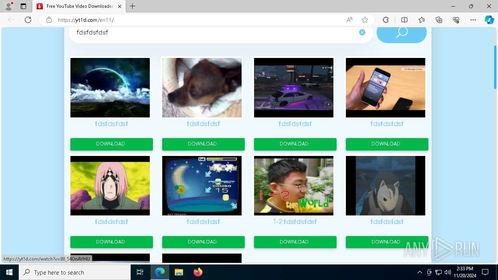This screenshot has height=280, width=498.
Task: Open File Explorer from the taskbar
Action: 179,272
